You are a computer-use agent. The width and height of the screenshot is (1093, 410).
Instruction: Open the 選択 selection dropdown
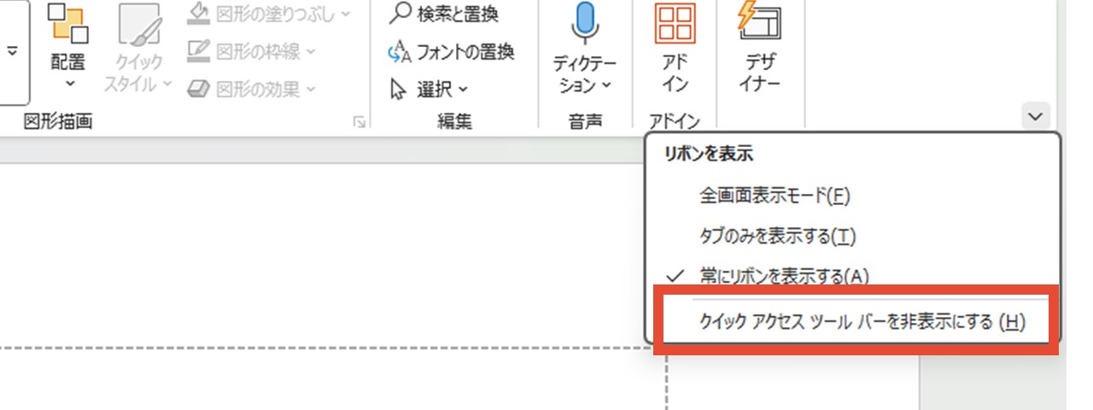(429, 89)
